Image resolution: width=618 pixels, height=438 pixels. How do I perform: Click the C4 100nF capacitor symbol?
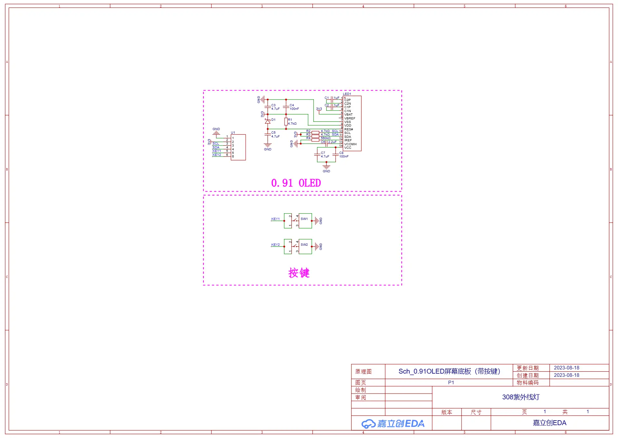286,107
